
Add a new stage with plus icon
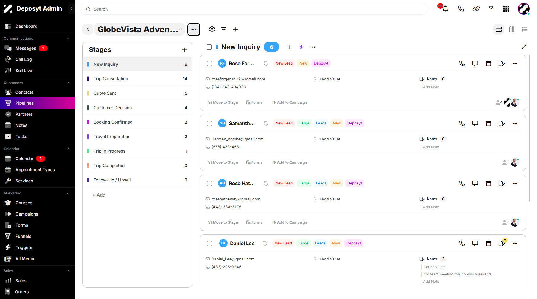[185, 50]
